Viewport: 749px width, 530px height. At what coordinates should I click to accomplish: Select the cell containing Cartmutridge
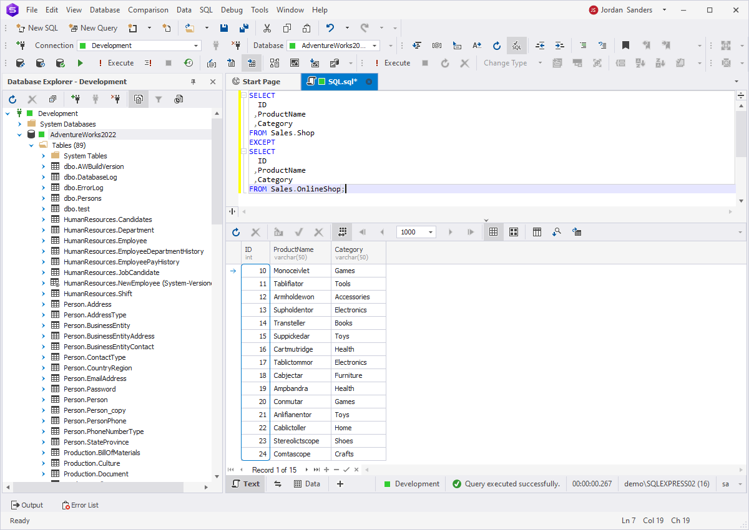pyautogui.click(x=301, y=349)
